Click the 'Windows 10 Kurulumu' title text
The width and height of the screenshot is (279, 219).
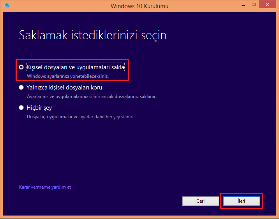pyautogui.click(x=139, y=6)
